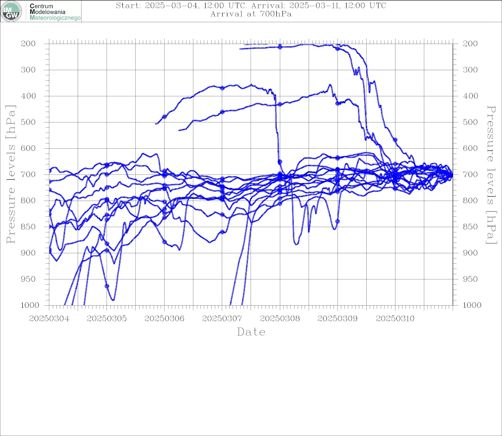
Task: Click the left axis 300 label
Action: tap(28, 70)
